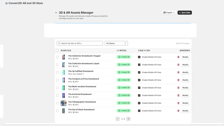Click the Sync Data button

point(185,13)
